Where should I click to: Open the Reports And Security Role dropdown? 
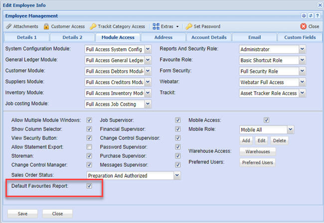302,49
